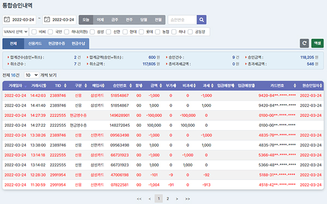327x204 pixels.
Task: Open the 10개씩 보기 rows dropdown
Action: 32,75
